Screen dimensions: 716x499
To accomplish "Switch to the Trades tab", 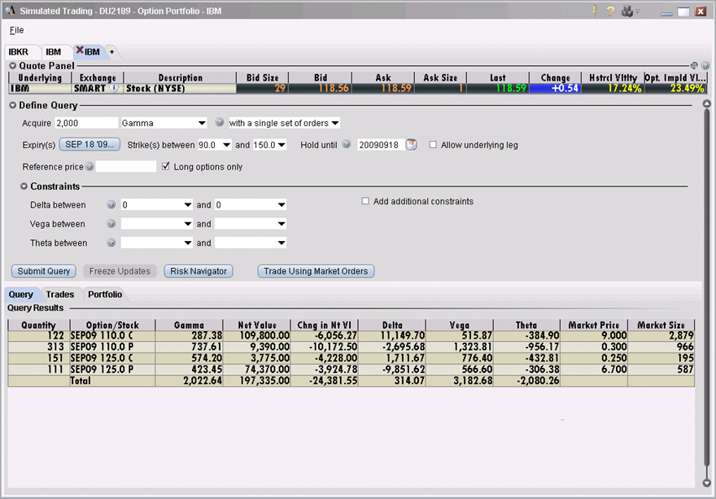I will 60,295.
